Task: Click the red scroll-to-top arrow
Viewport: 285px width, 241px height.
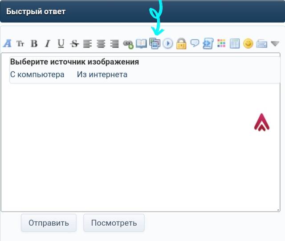Action: tap(262, 122)
